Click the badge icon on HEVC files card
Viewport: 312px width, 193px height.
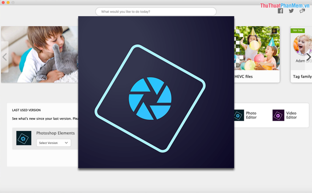pyautogui.click(x=274, y=31)
